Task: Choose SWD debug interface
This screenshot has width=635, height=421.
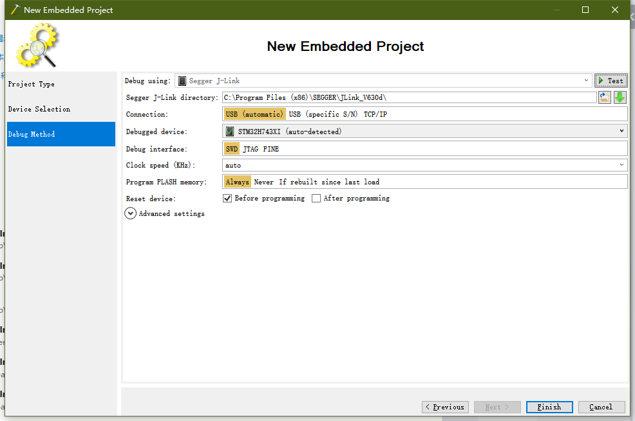Action: (x=232, y=150)
